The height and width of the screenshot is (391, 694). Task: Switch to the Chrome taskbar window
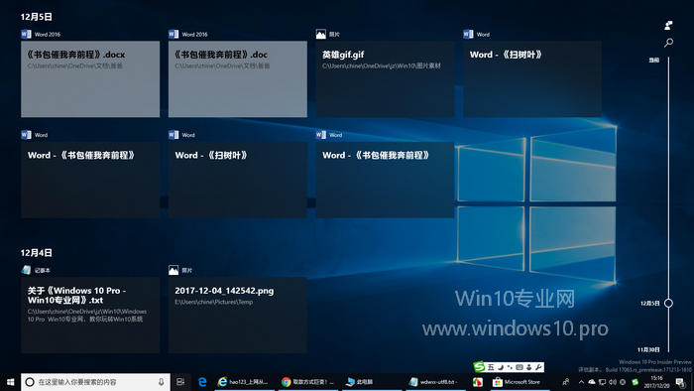coord(307,382)
